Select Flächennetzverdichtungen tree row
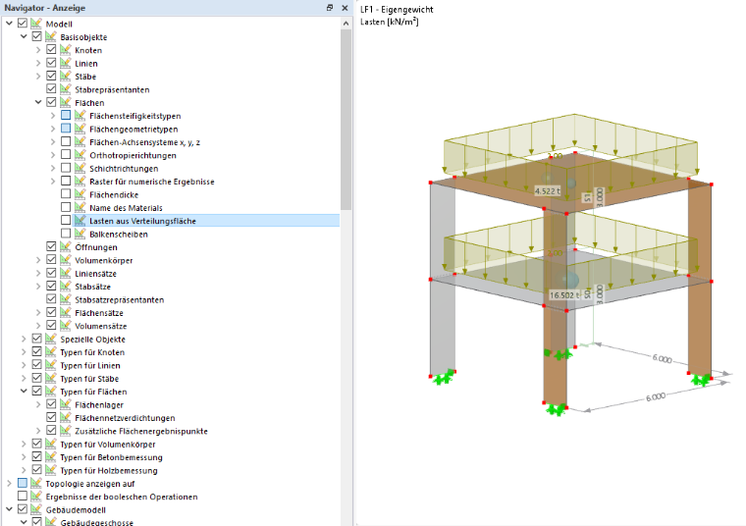Screen dimensions: 746x526 [x=125, y=418]
